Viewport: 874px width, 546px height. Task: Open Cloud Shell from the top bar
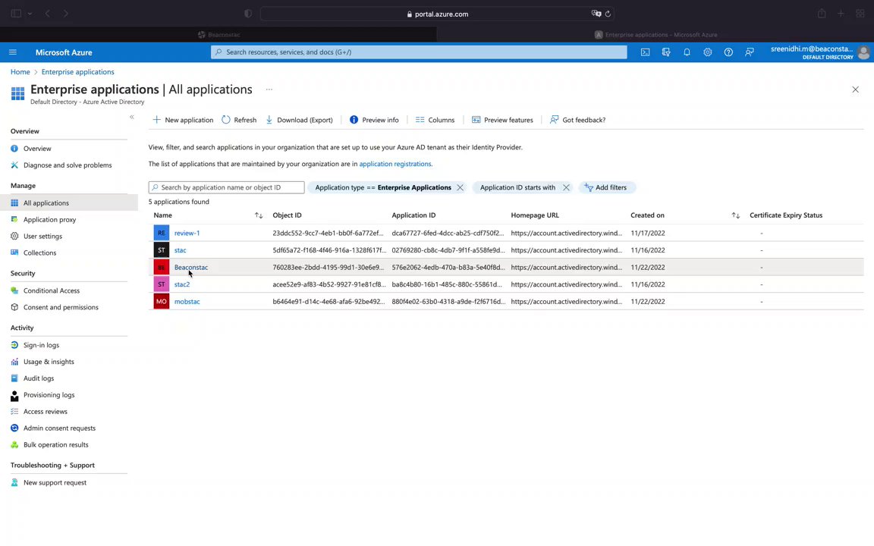tap(645, 52)
